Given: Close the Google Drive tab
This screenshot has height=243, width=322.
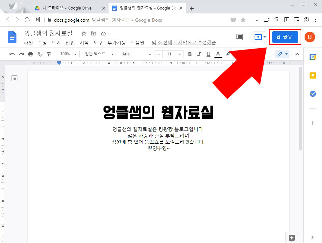Looking at the screenshot, I should pos(104,8).
